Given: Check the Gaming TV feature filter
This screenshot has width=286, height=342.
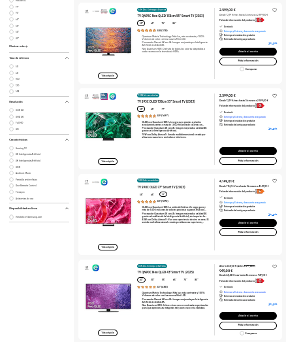Looking at the screenshot, I should point(11,148).
